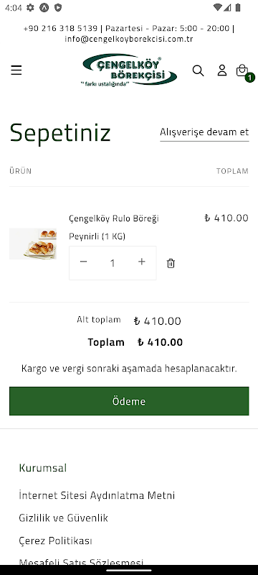
Task: Open Çerez Politikası footer link
Action: tap(55, 541)
